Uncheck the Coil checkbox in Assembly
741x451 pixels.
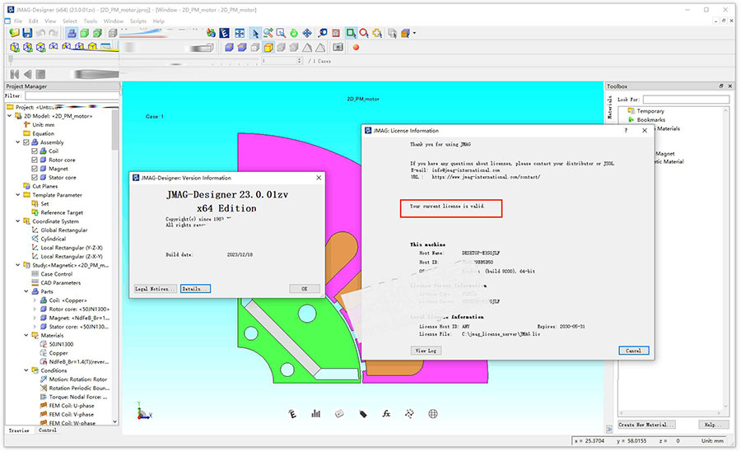35,151
